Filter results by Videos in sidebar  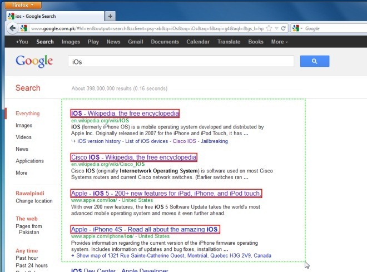23,137
